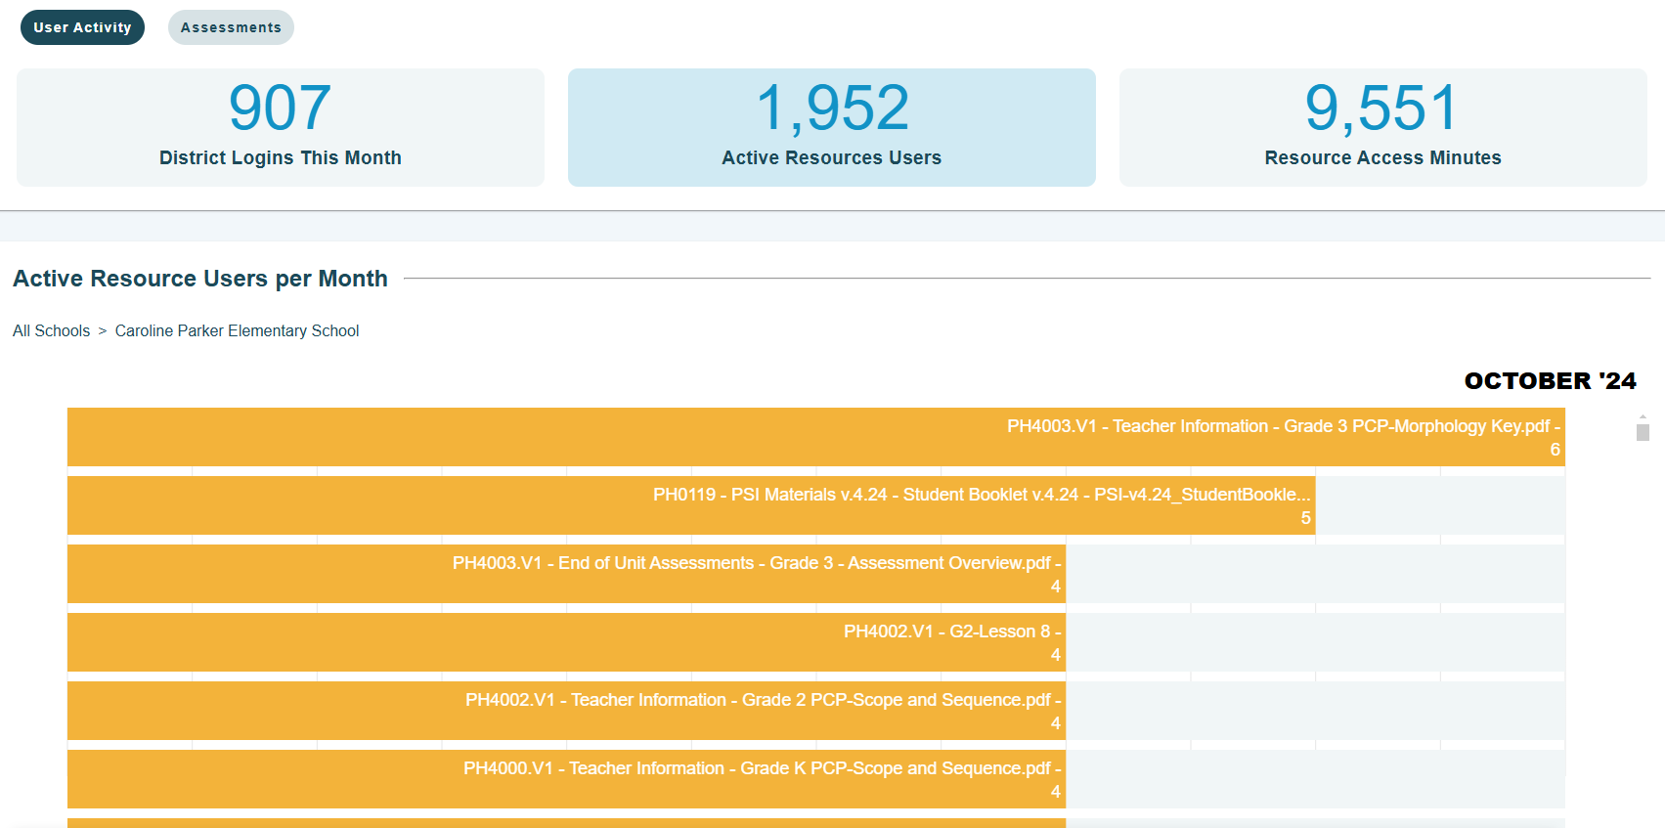Select the Active Resources Users card

pos(832,127)
